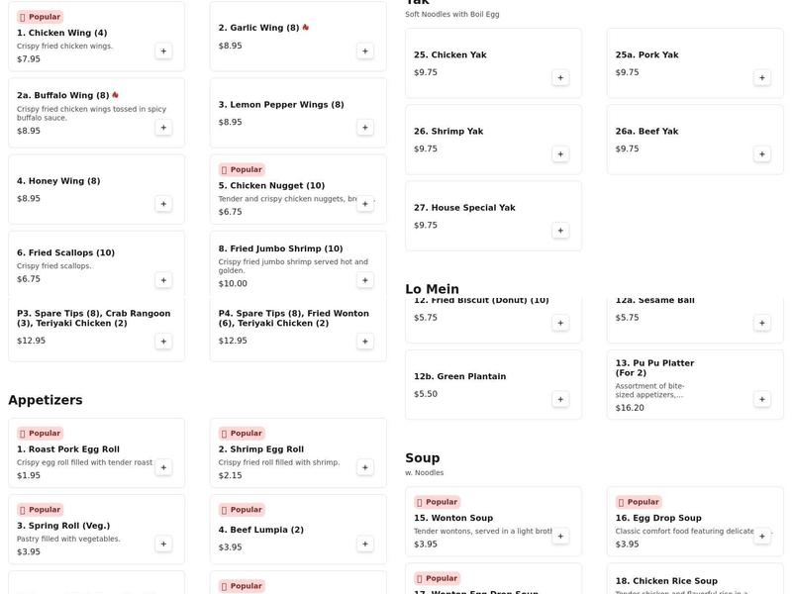Image resolution: width=792 pixels, height=594 pixels.
Task: Click 'Pastry filled with vegetables.' description
Action: click(68, 539)
